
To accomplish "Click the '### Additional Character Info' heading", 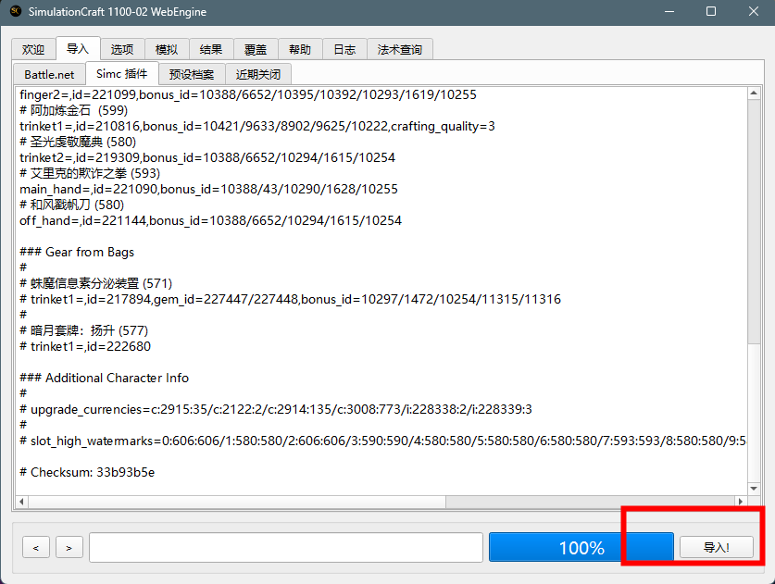I will tap(105, 378).
